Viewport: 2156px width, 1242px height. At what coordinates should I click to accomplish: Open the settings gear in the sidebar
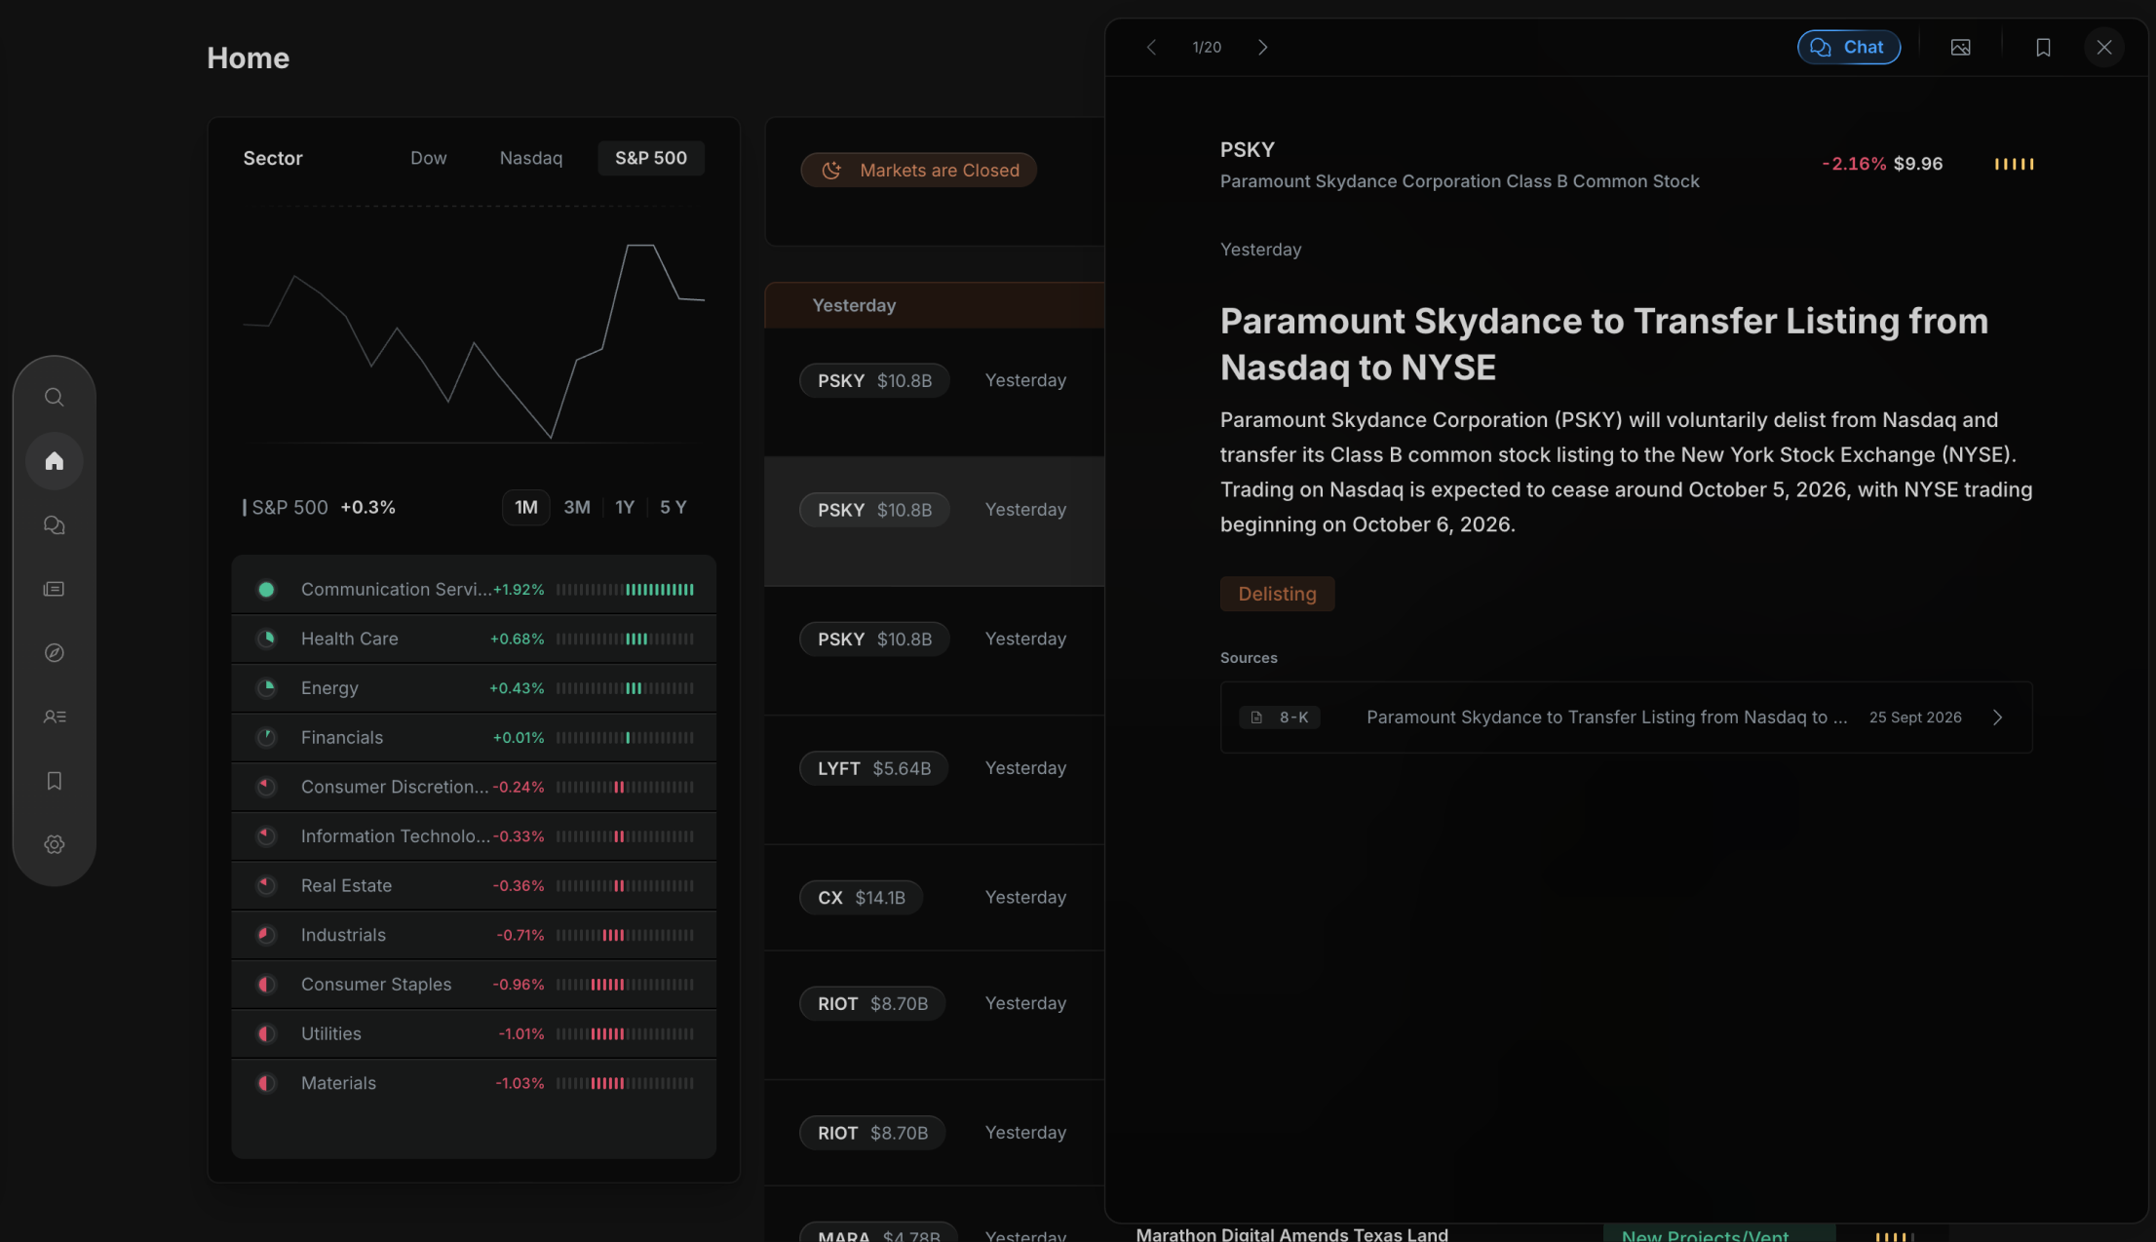55,844
